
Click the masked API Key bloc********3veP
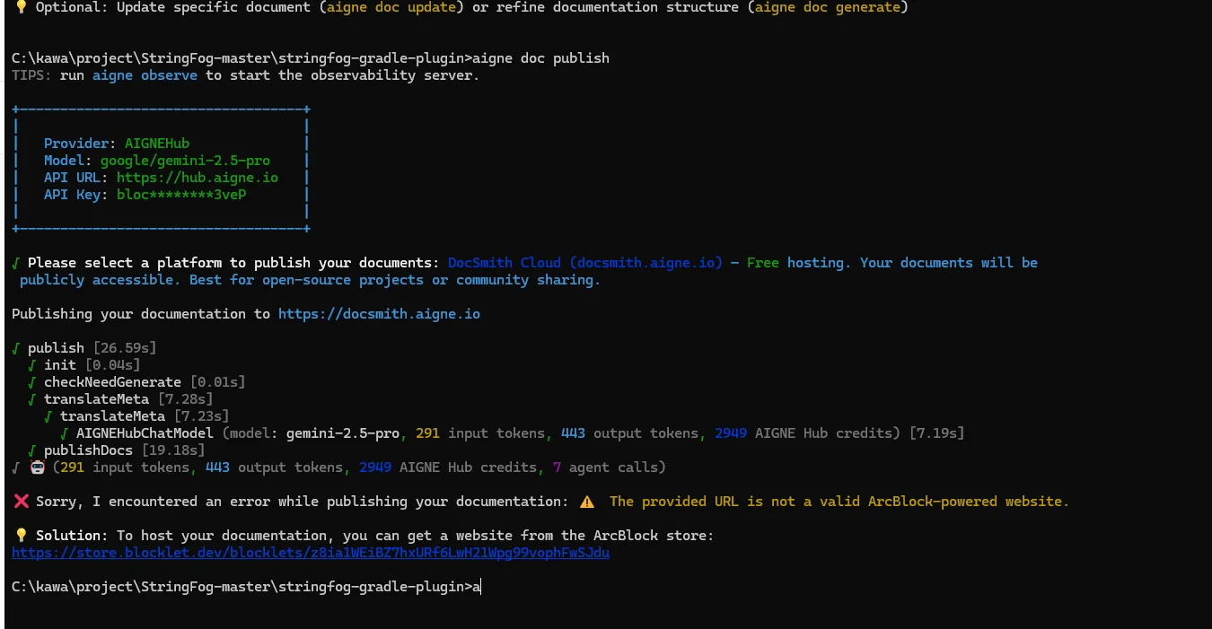click(181, 195)
